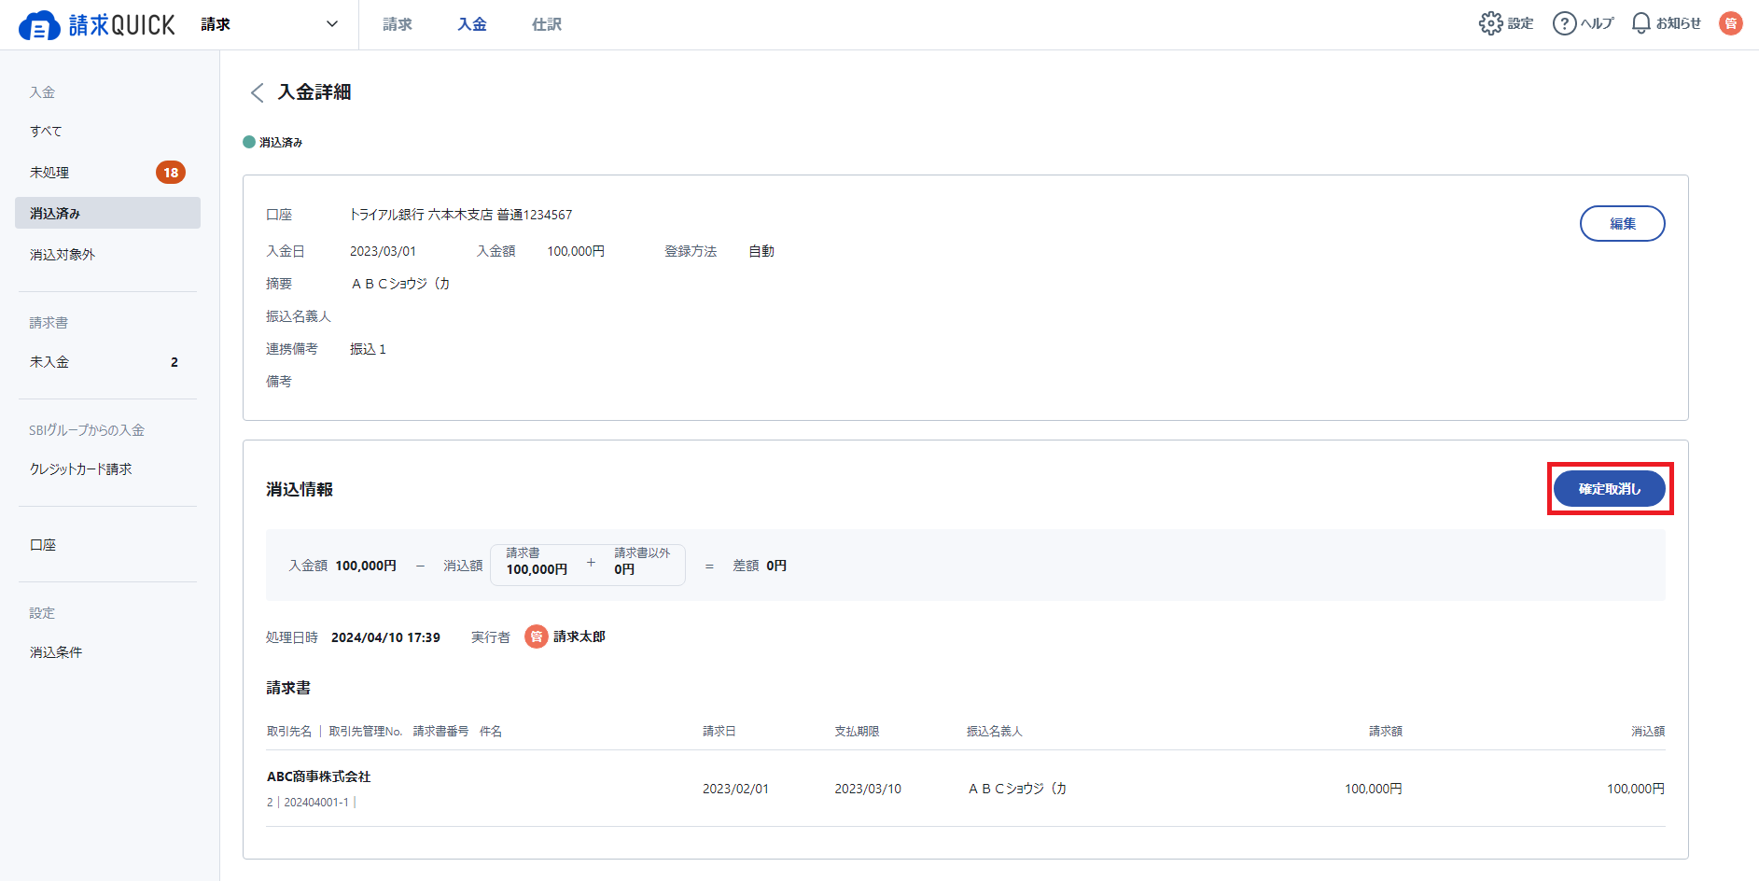Select 消込済み in the sidebar
Image resolution: width=1759 pixels, height=881 pixels.
pos(107,213)
